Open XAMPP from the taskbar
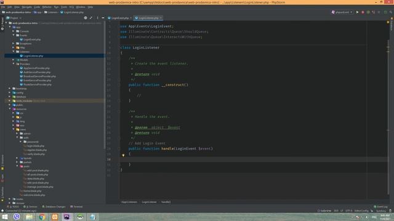Image resolution: width=394 pixels, height=221 pixels. click(55, 217)
